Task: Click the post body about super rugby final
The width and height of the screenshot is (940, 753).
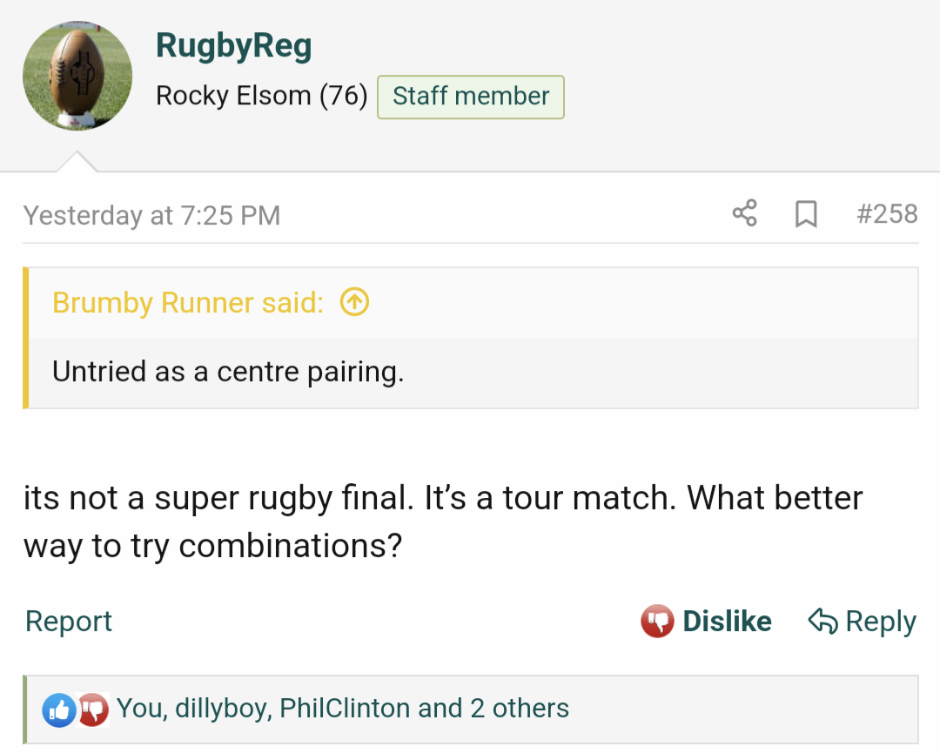Action: (x=442, y=521)
